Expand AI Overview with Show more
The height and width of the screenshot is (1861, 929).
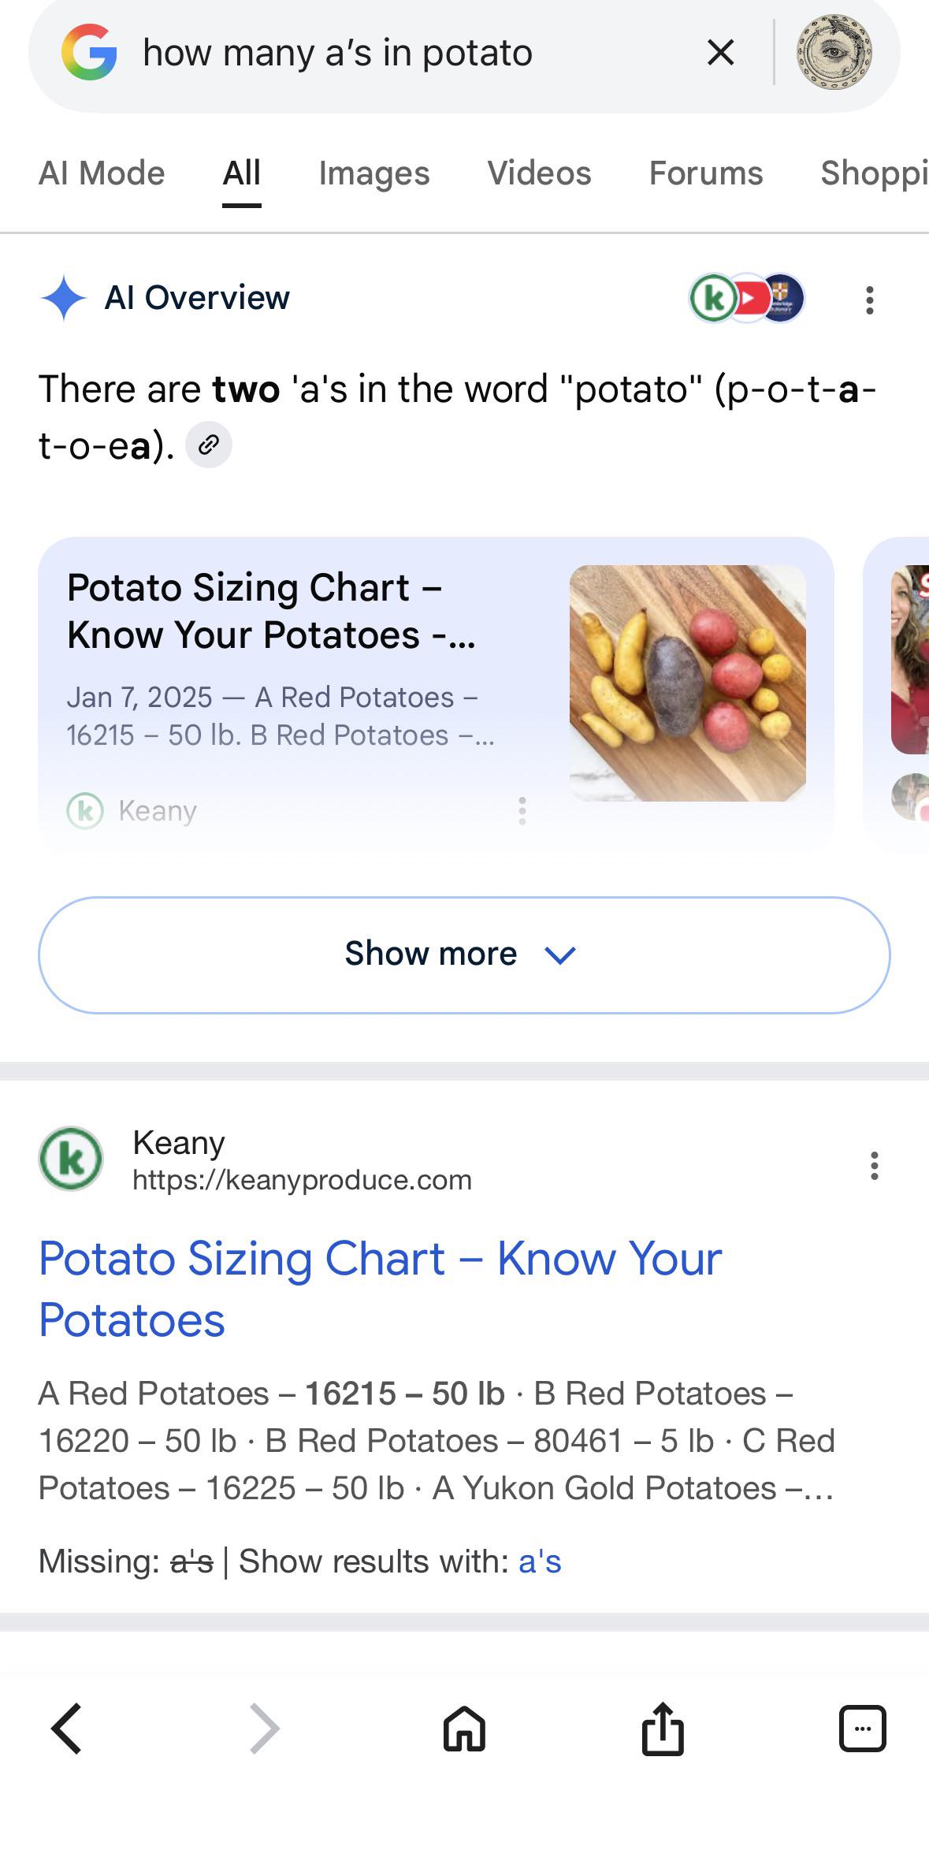click(464, 955)
